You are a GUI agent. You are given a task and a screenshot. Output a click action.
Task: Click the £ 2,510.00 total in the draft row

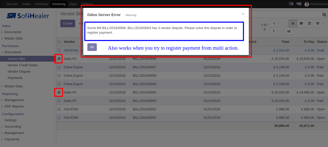coord(281,50)
